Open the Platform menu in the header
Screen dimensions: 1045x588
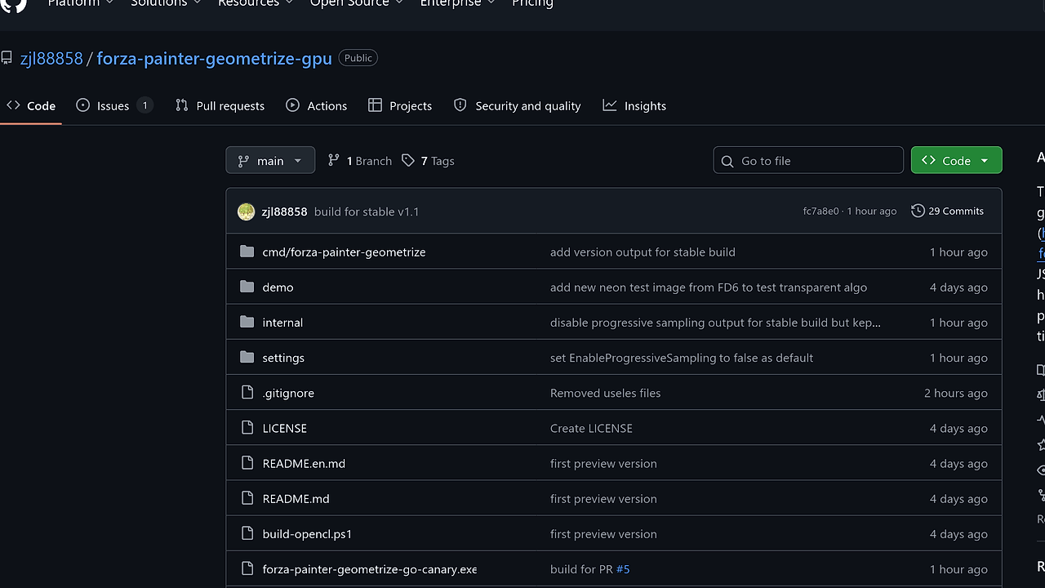click(80, 3)
